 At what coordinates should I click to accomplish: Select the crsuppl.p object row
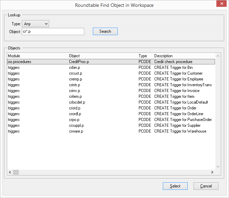pyautogui.click(x=111, y=125)
